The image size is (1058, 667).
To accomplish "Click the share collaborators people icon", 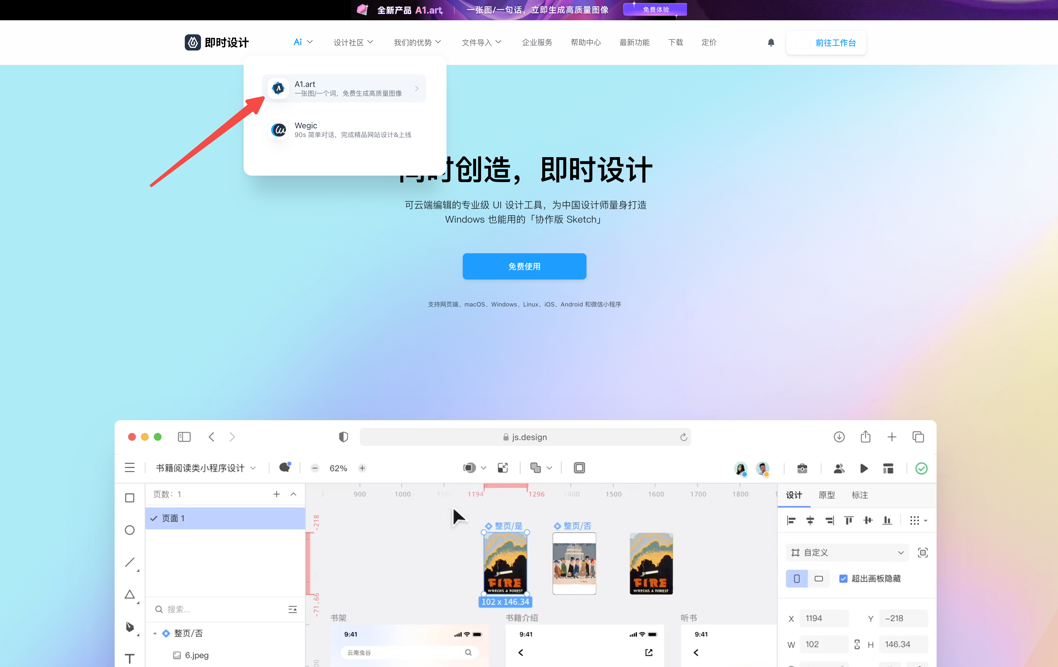I will (839, 468).
